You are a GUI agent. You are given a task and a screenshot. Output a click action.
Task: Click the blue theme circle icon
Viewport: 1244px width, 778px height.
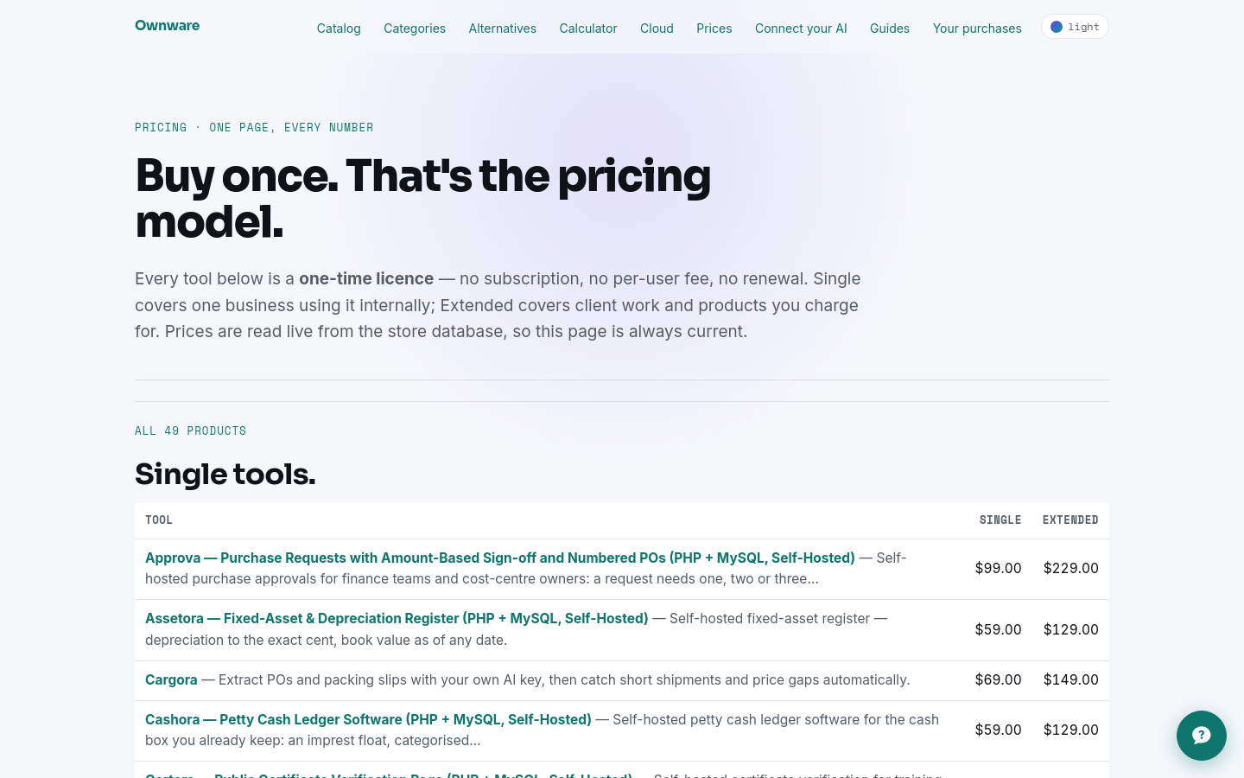[1056, 27]
